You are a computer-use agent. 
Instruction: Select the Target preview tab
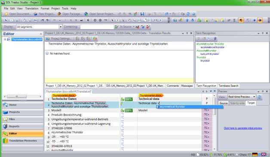pos(251,103)
